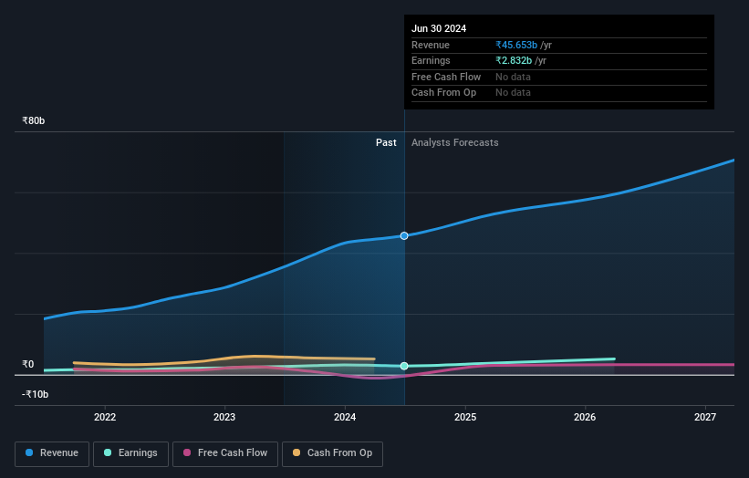Click the Revenue tooltip row label
Screen dimensions: 749x478
[x=431, y=45]
